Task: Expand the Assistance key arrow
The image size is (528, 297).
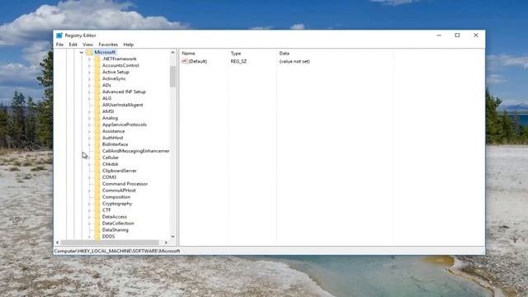Action: tap(89, 131)
